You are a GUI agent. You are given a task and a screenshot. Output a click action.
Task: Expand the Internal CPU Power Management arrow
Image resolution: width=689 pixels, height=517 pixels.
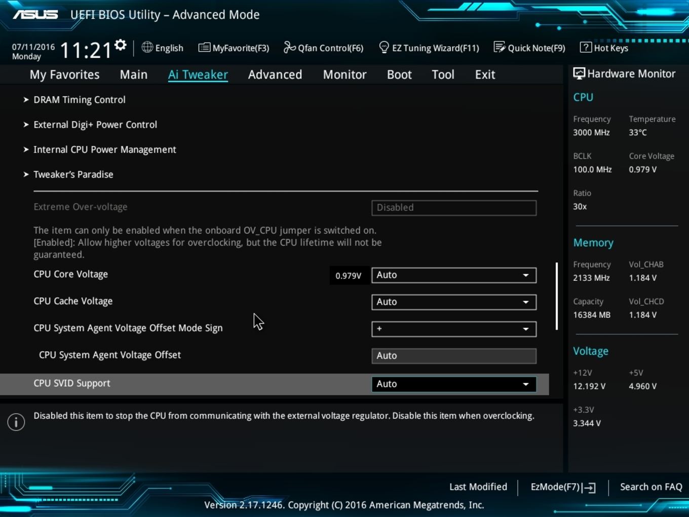point(26,150)
